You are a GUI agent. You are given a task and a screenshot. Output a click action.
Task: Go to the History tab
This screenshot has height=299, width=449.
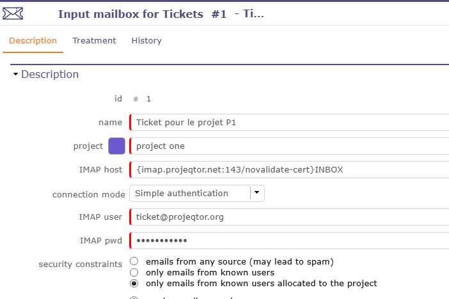pos(146,41)
